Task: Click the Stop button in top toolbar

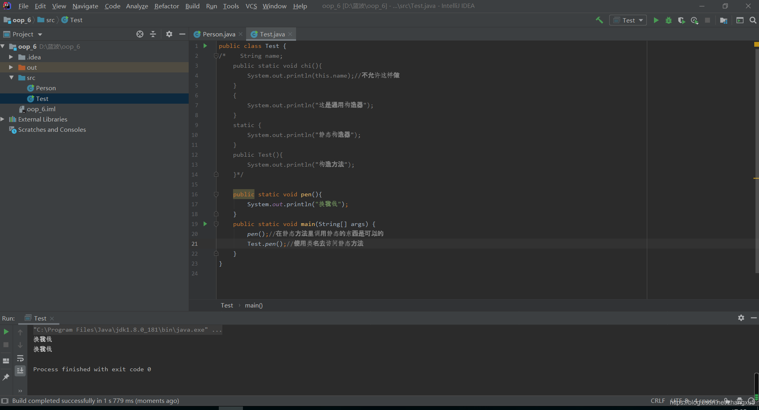Action: 707,20
